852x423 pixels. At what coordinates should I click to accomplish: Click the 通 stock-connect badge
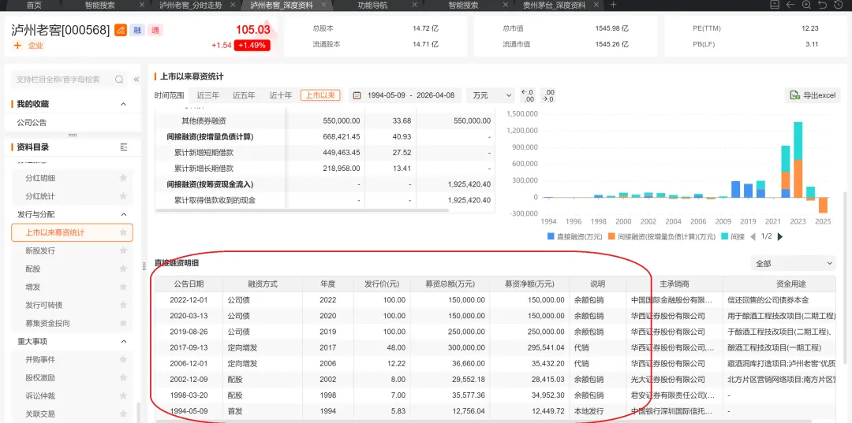[x=155, y=31]
